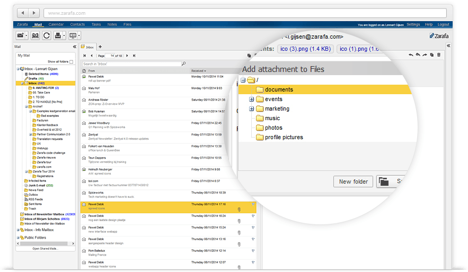Click the browser forward arrow button
Viewport: 468px width, 272px height.
click(x=34, y=13)
